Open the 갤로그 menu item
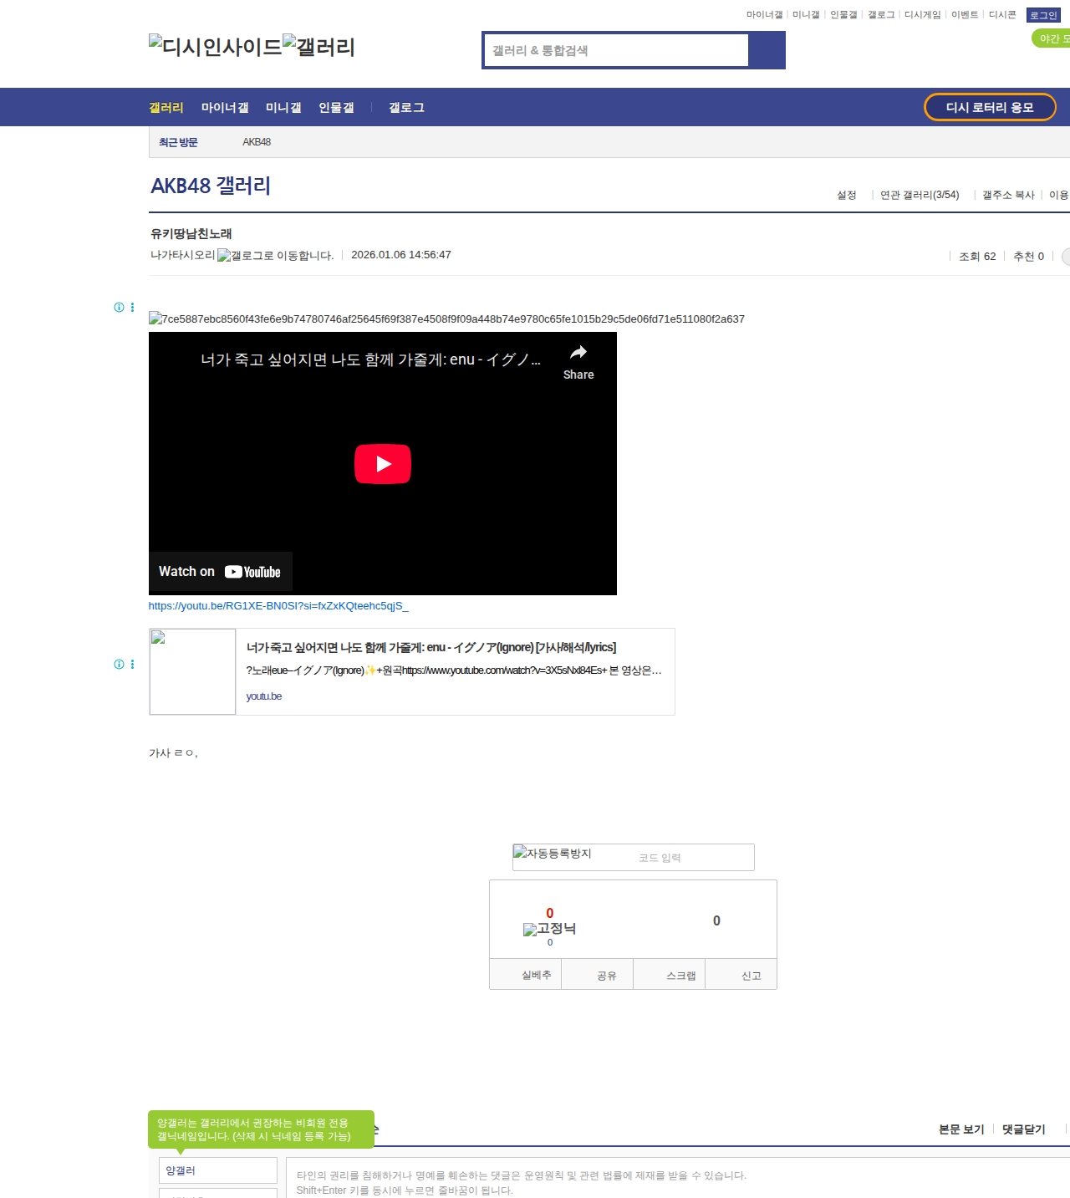Screen dimensions: 1070x1198 (406, 108)
